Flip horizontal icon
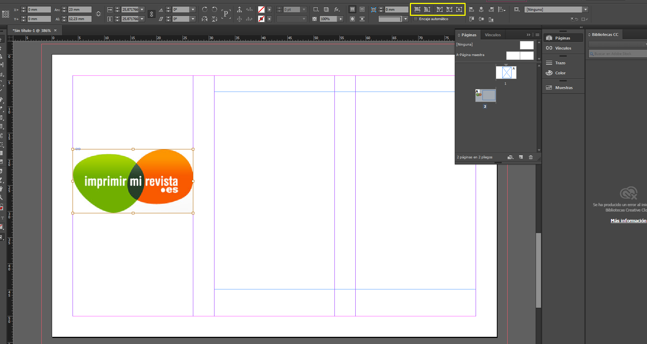Image resolution: width=647 pixels, height=344 pixels. pyautogui.click(x=205, y=19)
